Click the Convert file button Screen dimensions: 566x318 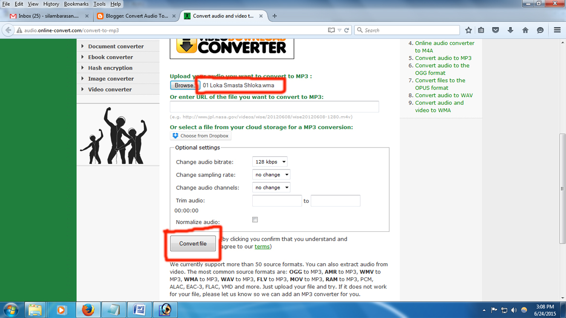point(193,243)
